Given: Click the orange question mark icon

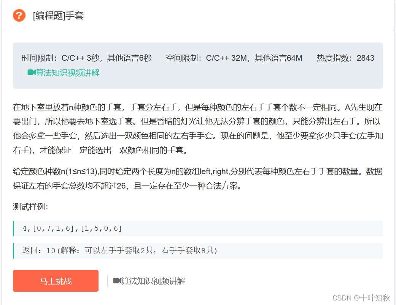Looking at the screenshot, I should [x=19, y=16].
